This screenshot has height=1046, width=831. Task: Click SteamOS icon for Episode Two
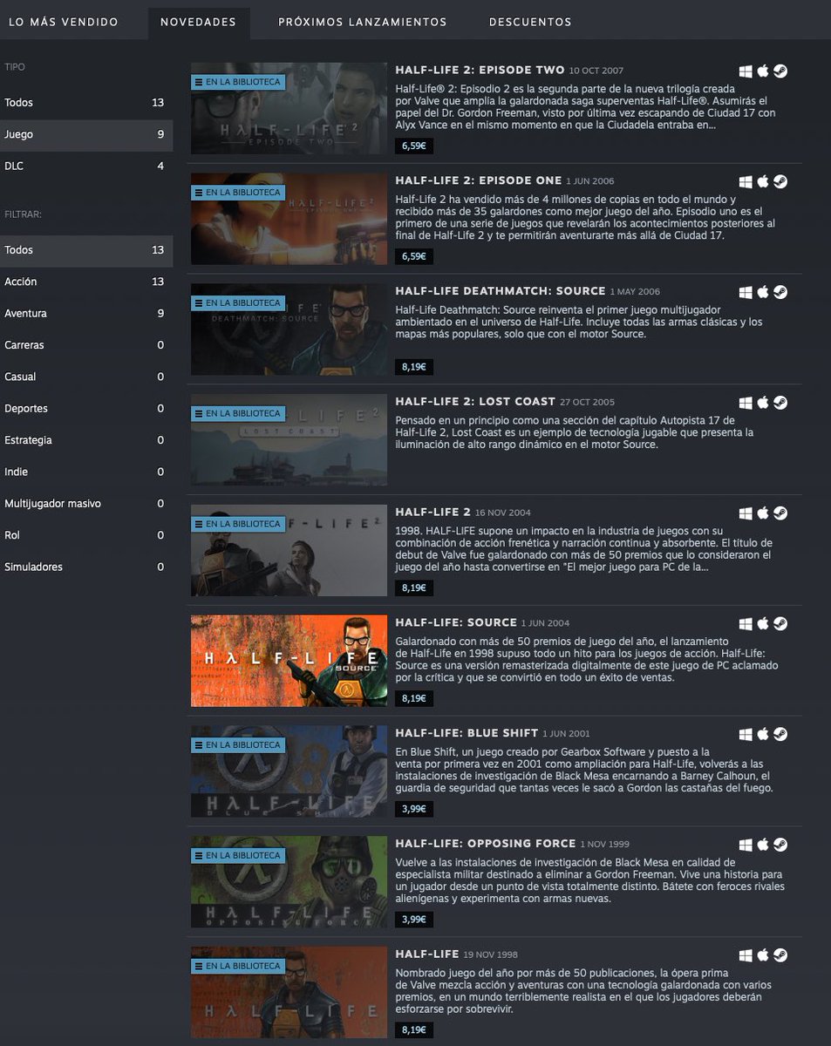pyautogui.click(x=780, y=71)
